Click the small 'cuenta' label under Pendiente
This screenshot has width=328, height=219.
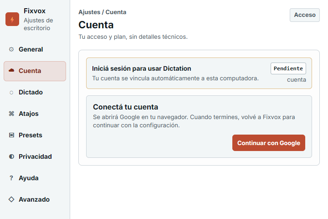click(x=297, y=80)
